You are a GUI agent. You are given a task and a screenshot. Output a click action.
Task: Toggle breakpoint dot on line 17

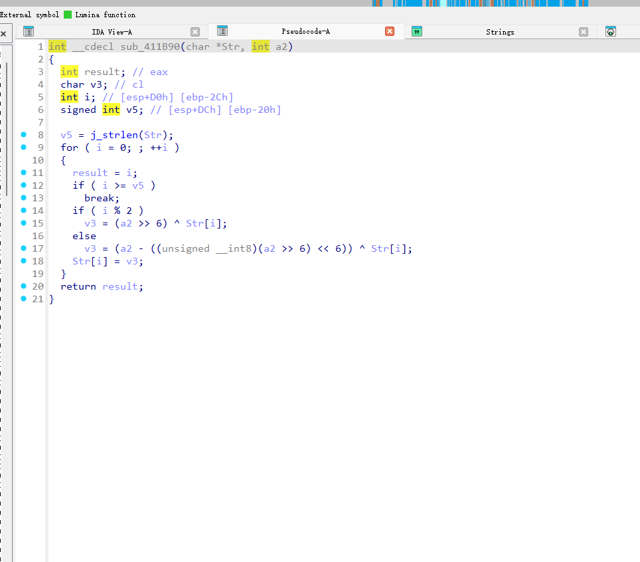point(24,248)
